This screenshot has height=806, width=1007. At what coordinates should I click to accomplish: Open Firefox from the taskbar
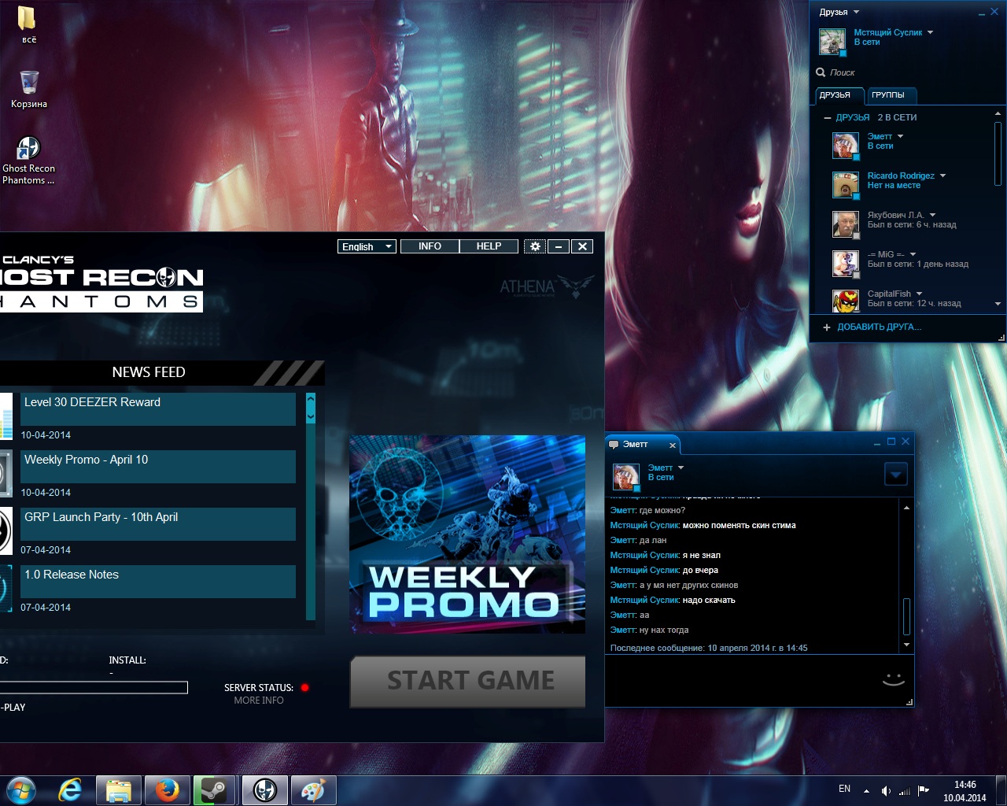click(167, 789)
